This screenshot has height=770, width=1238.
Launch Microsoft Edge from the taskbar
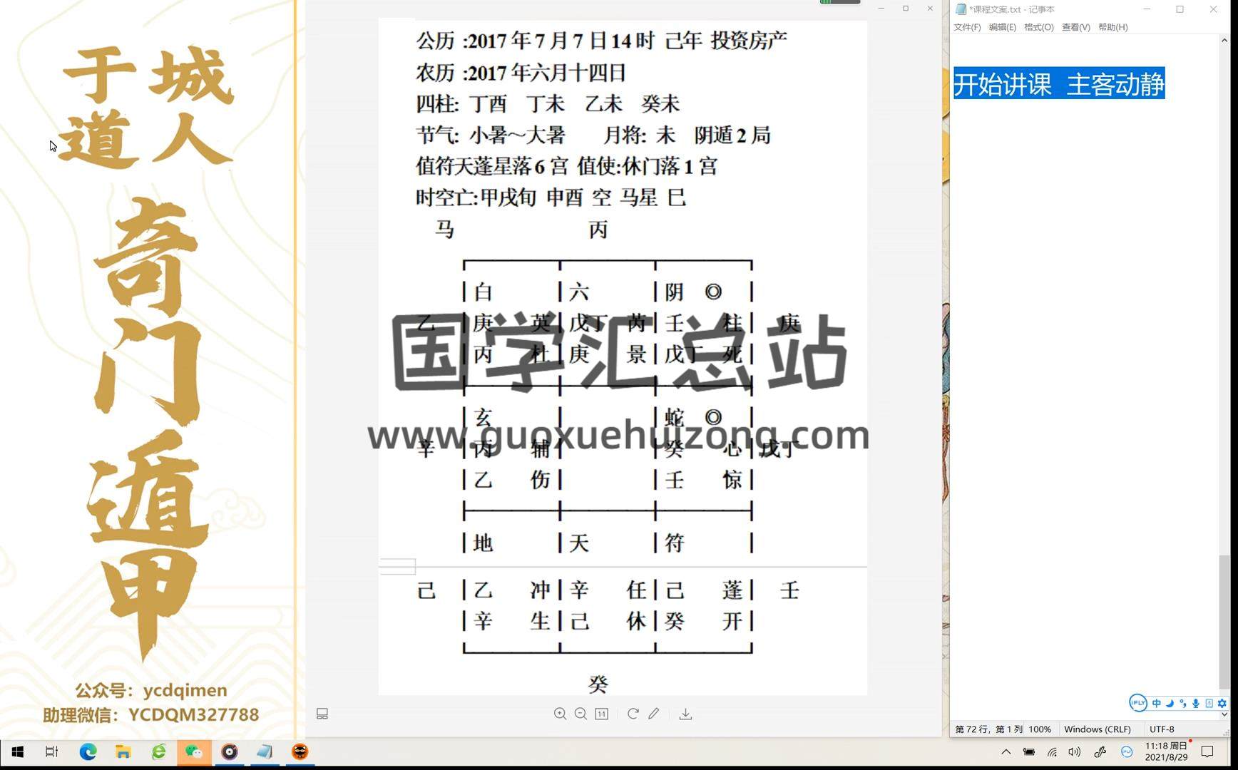point(88,752)
